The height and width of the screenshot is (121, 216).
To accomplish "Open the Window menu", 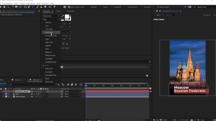I will click(x=45, y=3).
